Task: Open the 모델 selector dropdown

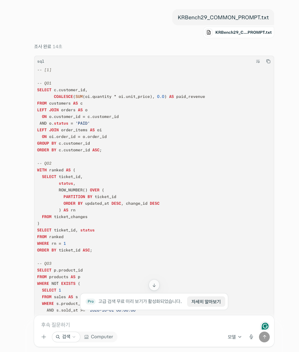Action: 235,337
